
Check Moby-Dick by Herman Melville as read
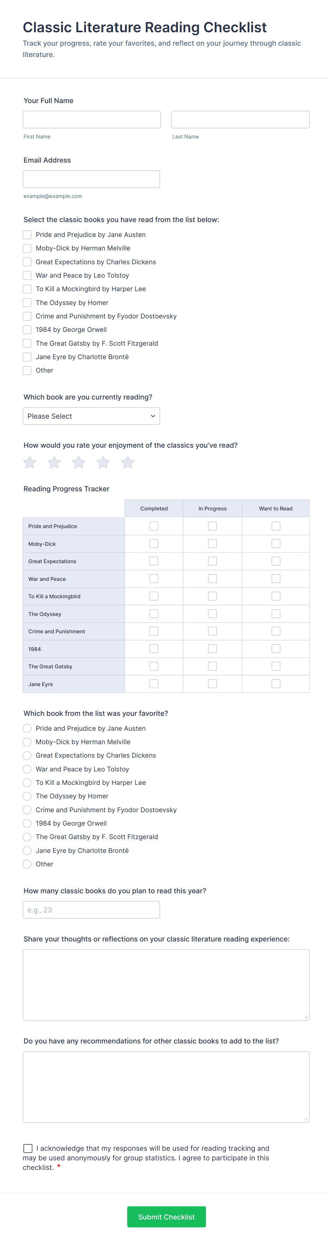click(x=27, y=248)
